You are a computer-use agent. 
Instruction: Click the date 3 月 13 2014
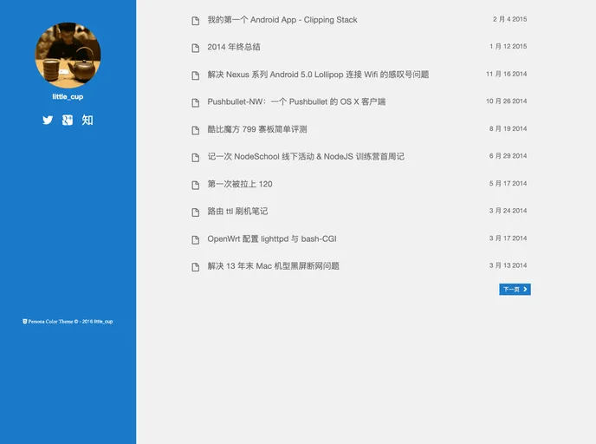509,265
